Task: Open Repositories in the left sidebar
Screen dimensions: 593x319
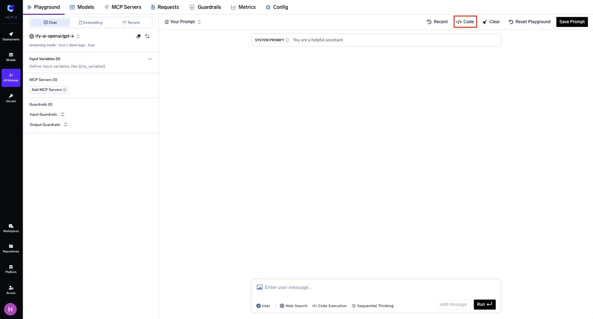Action: 11,248
